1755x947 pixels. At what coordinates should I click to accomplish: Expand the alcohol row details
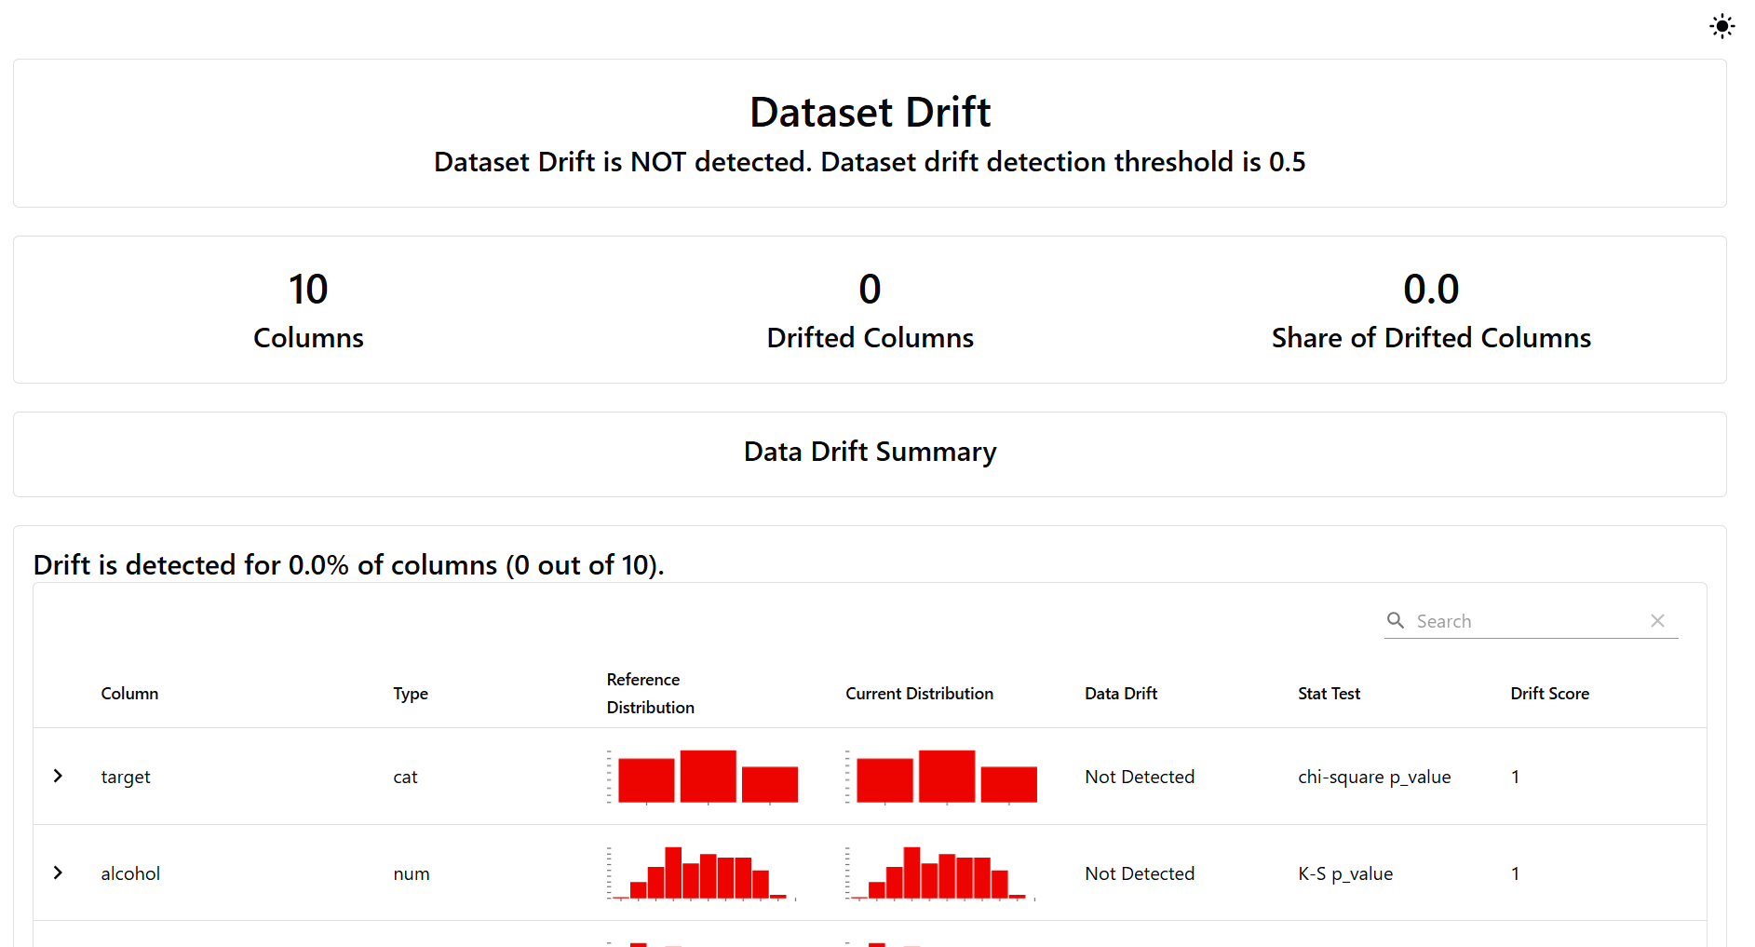click(58, 873)
